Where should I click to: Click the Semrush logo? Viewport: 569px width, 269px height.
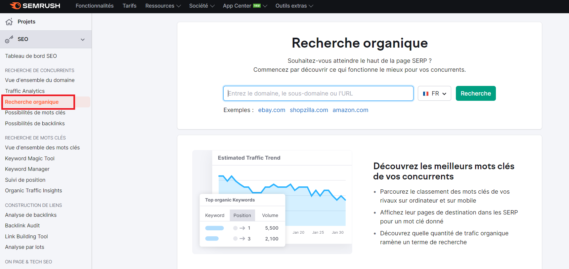35,6
